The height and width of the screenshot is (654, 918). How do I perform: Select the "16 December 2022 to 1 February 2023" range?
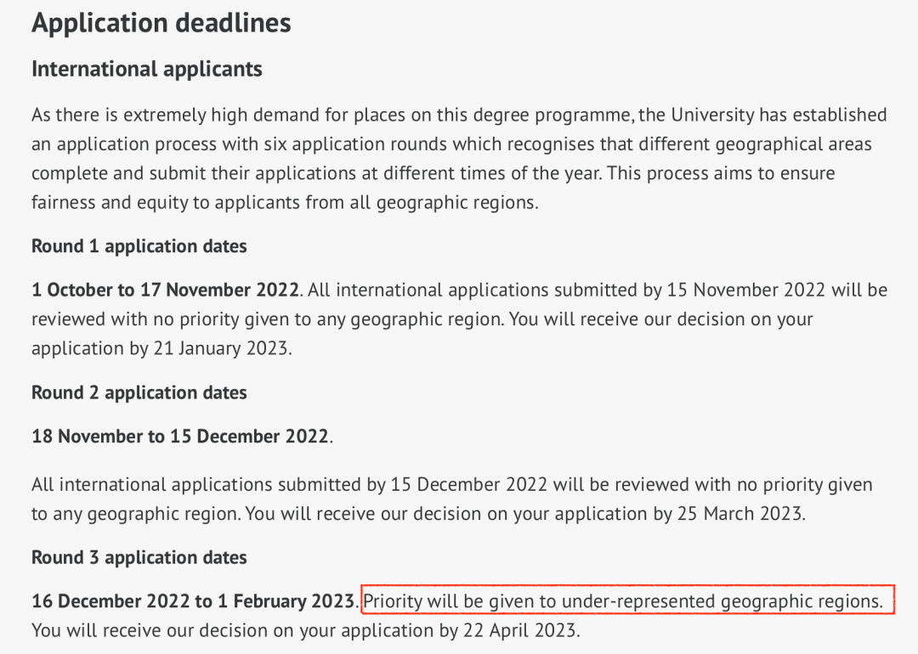[193, 601]
